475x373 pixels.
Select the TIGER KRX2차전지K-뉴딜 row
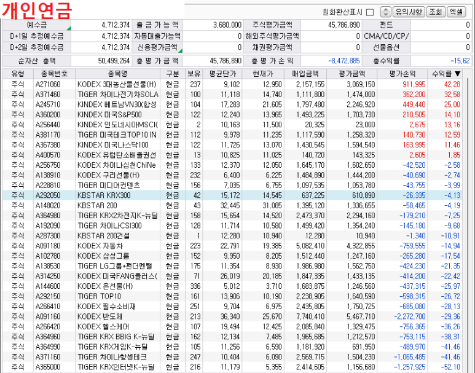coord(234,216)
